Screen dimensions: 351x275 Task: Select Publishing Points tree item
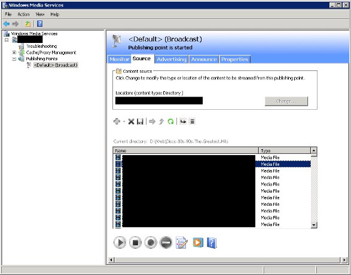[42, 58]
